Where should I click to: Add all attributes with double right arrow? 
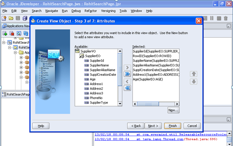tap(127, 74)
